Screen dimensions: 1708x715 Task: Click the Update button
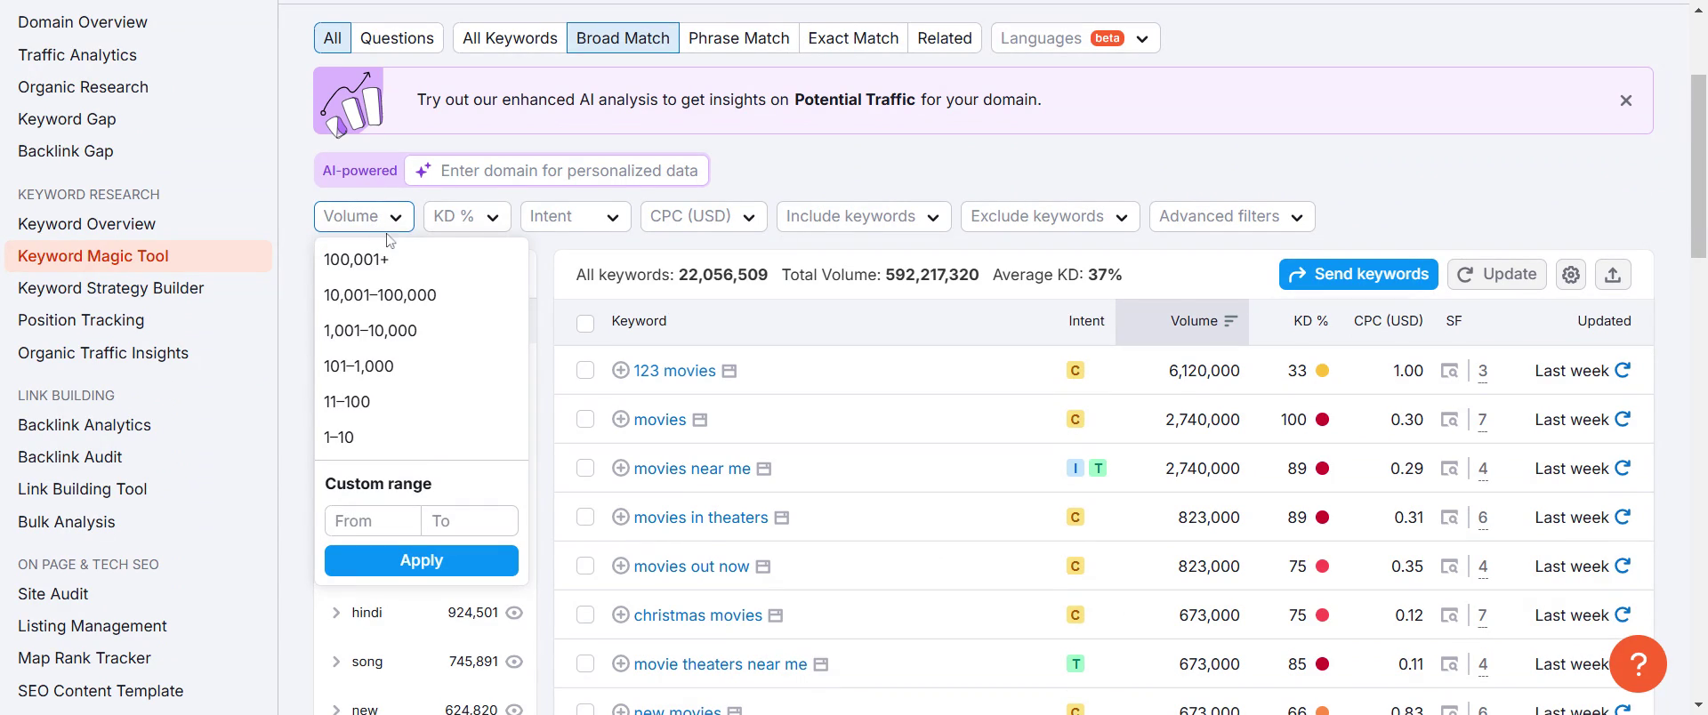[1497, 274]
